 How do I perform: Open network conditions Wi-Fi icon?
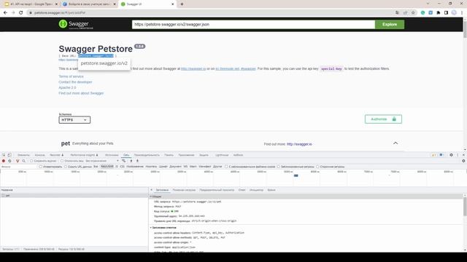tap(123, 161)
